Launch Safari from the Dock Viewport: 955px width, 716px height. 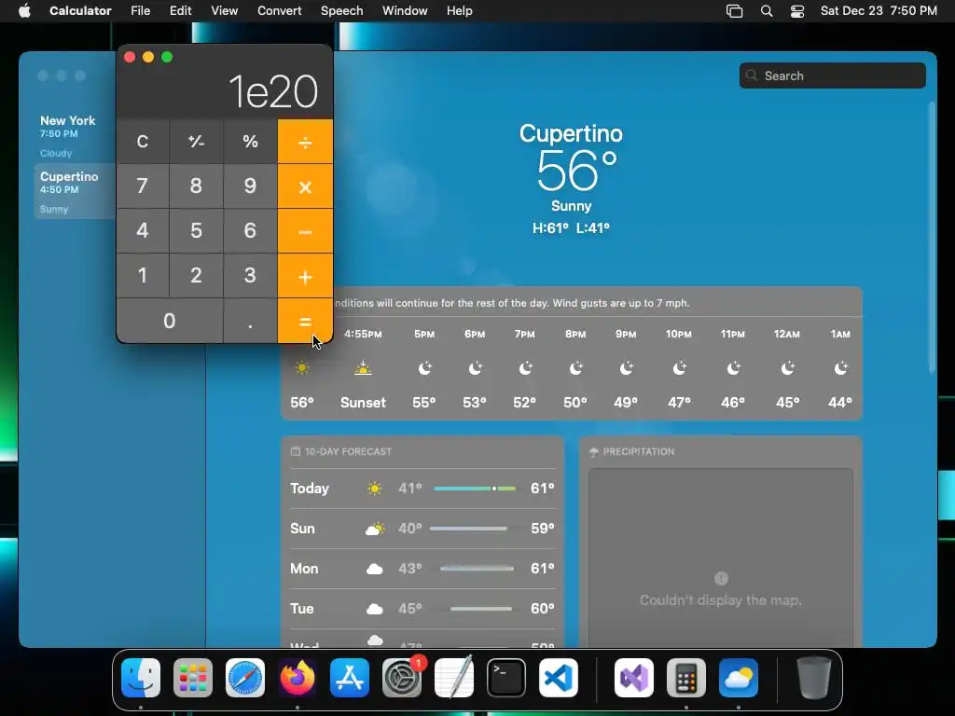[x=245, y=678]
